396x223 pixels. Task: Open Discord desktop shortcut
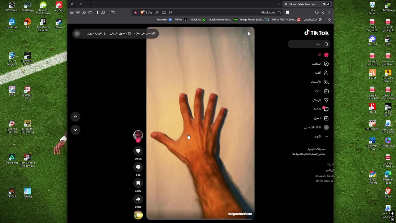coord(372,41)
